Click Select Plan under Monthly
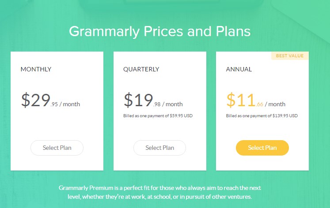 pyautogui.click(x=57, y=148)
